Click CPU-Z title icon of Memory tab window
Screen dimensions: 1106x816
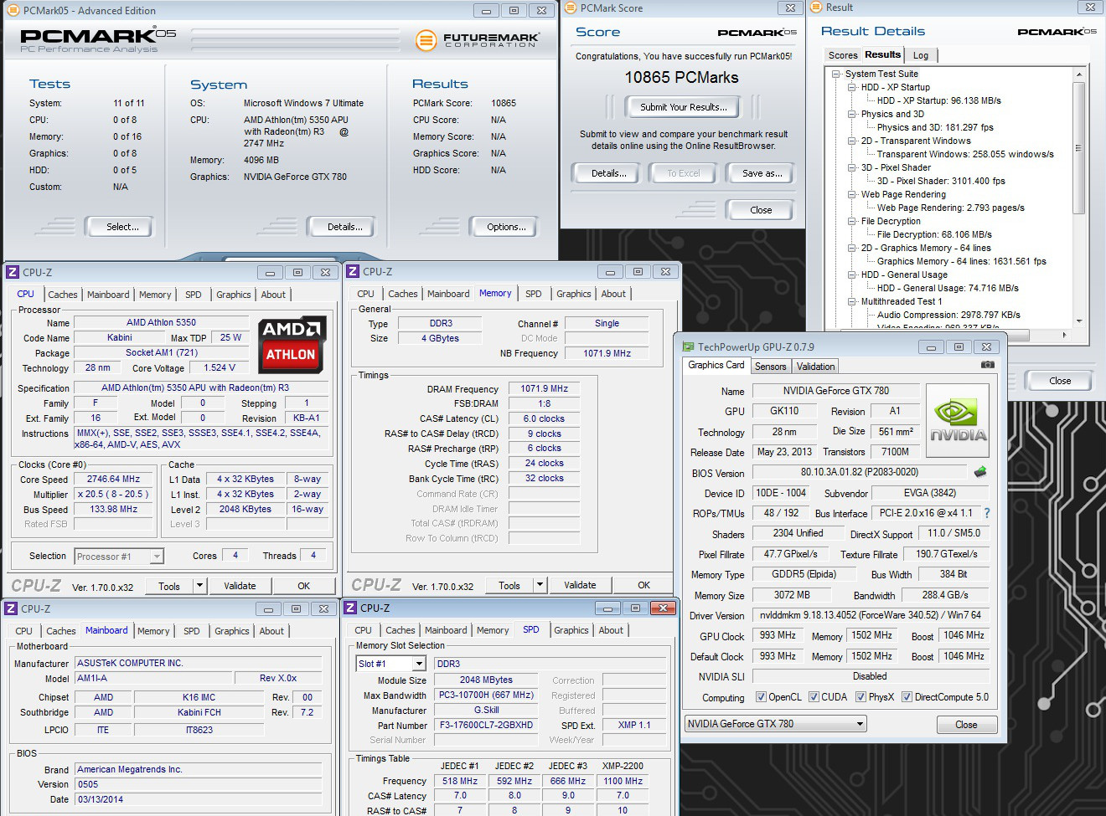click(x=353, y=271)
